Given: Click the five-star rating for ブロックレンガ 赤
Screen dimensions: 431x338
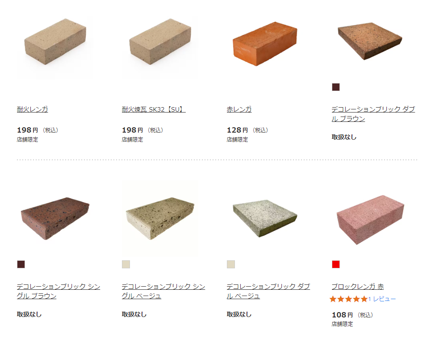Looking at the screenshot, I should (348, 299).
